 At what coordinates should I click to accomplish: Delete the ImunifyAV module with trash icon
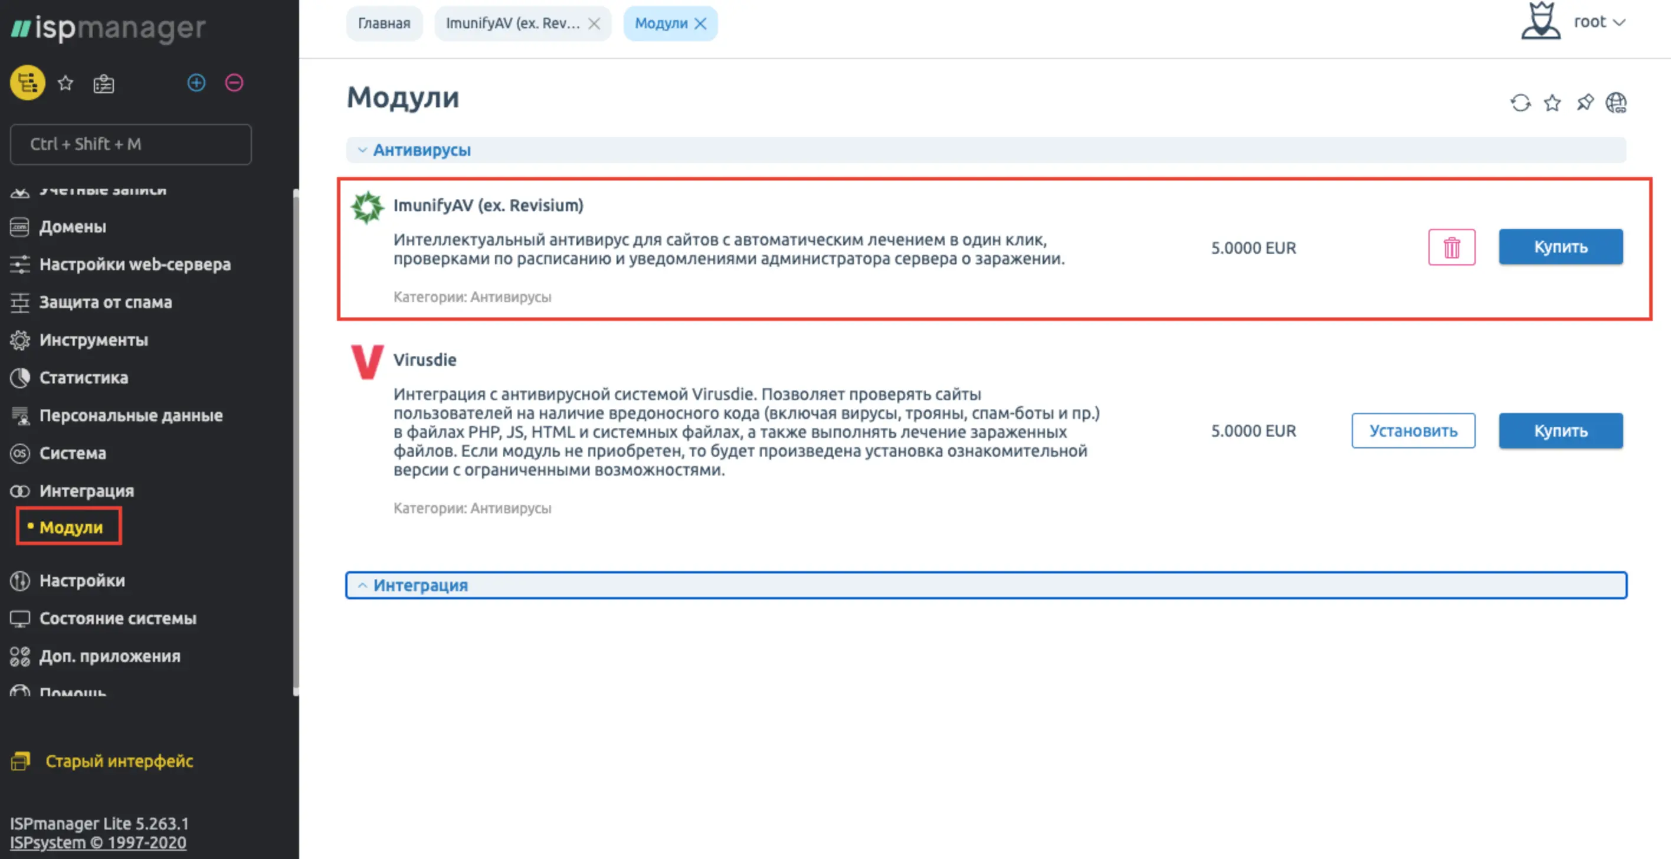pos(1452,247)
